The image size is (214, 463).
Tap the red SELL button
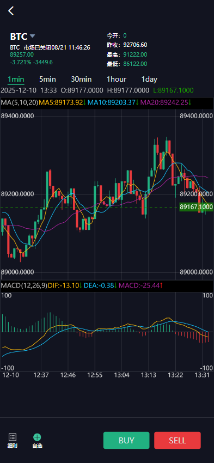pos(178,440)
